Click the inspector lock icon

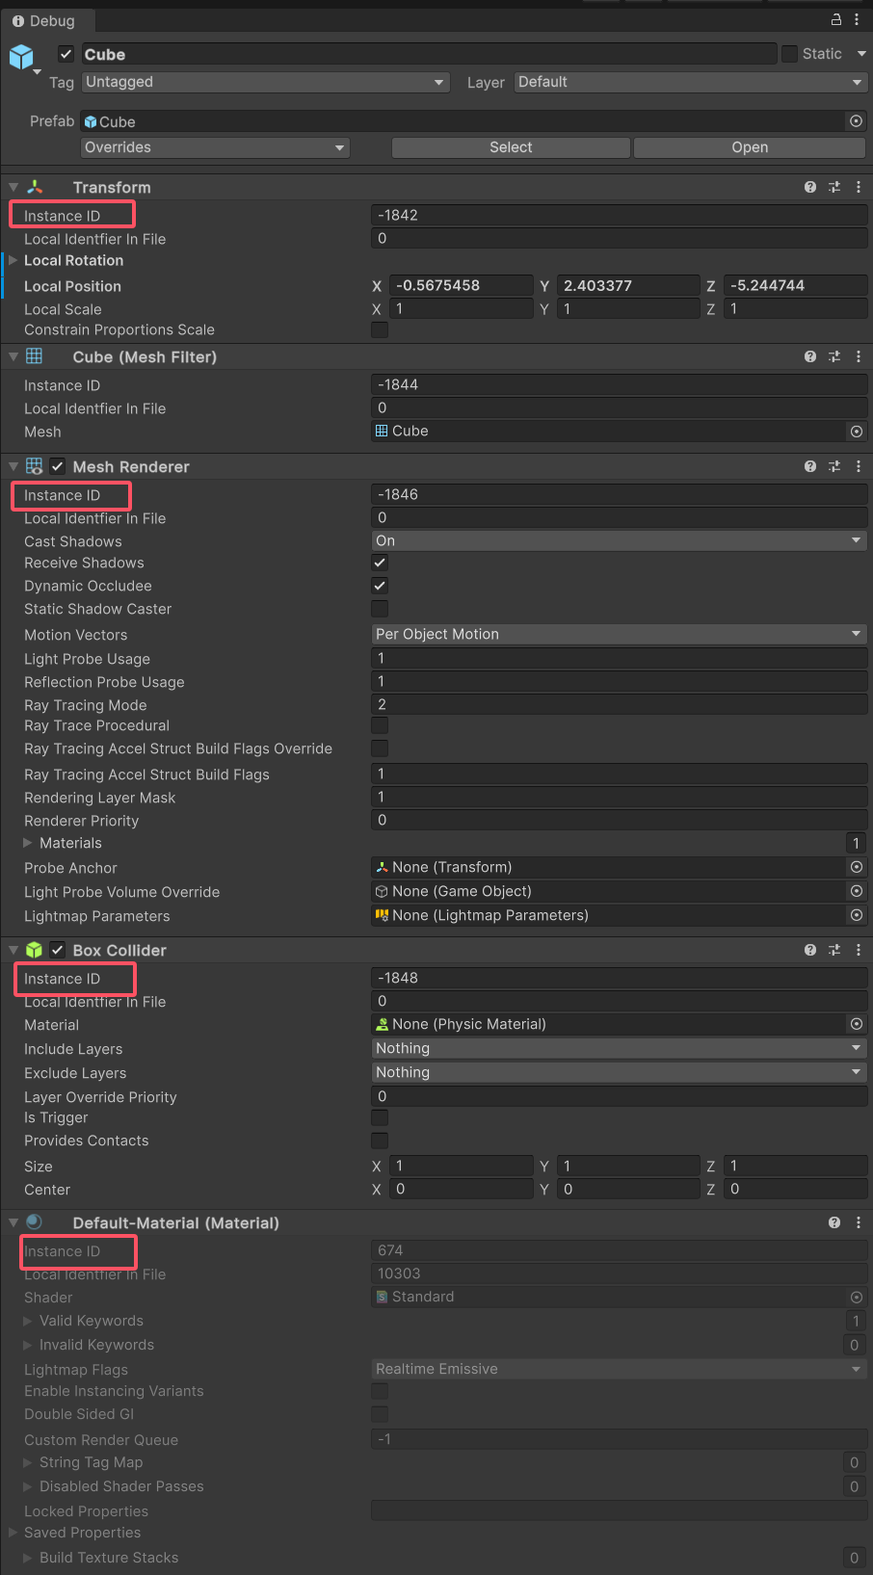(836, 19)
